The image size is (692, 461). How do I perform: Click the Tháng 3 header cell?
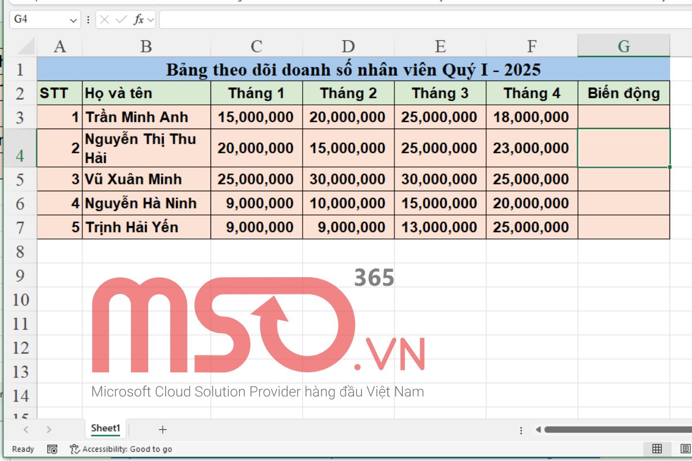(440, 93)
